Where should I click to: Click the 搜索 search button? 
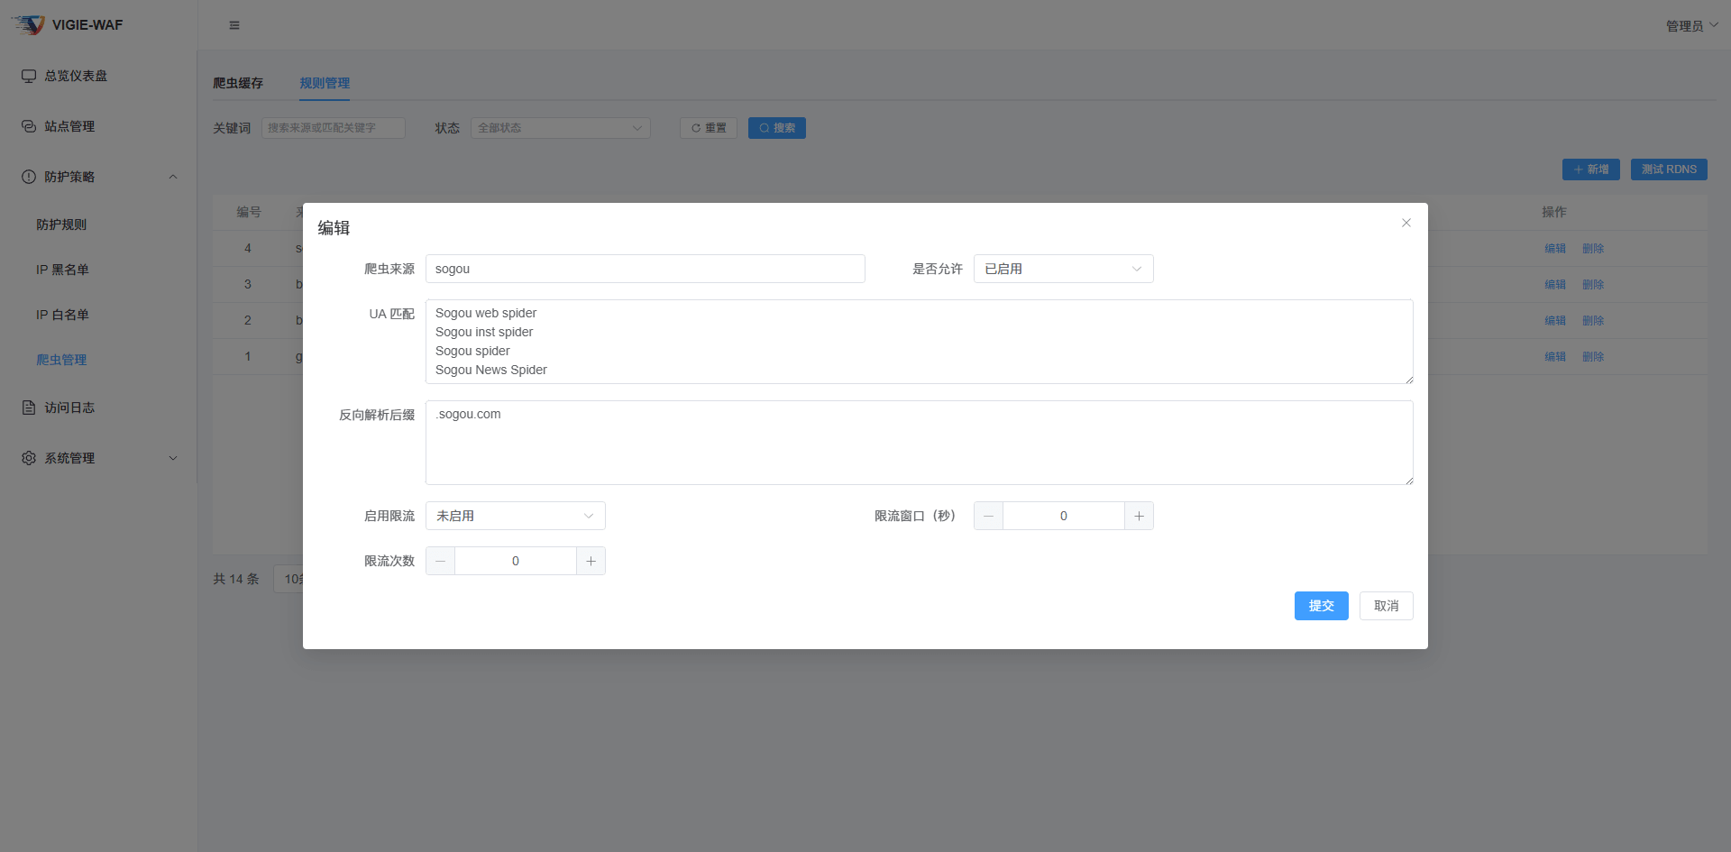(x=777, y=128)
